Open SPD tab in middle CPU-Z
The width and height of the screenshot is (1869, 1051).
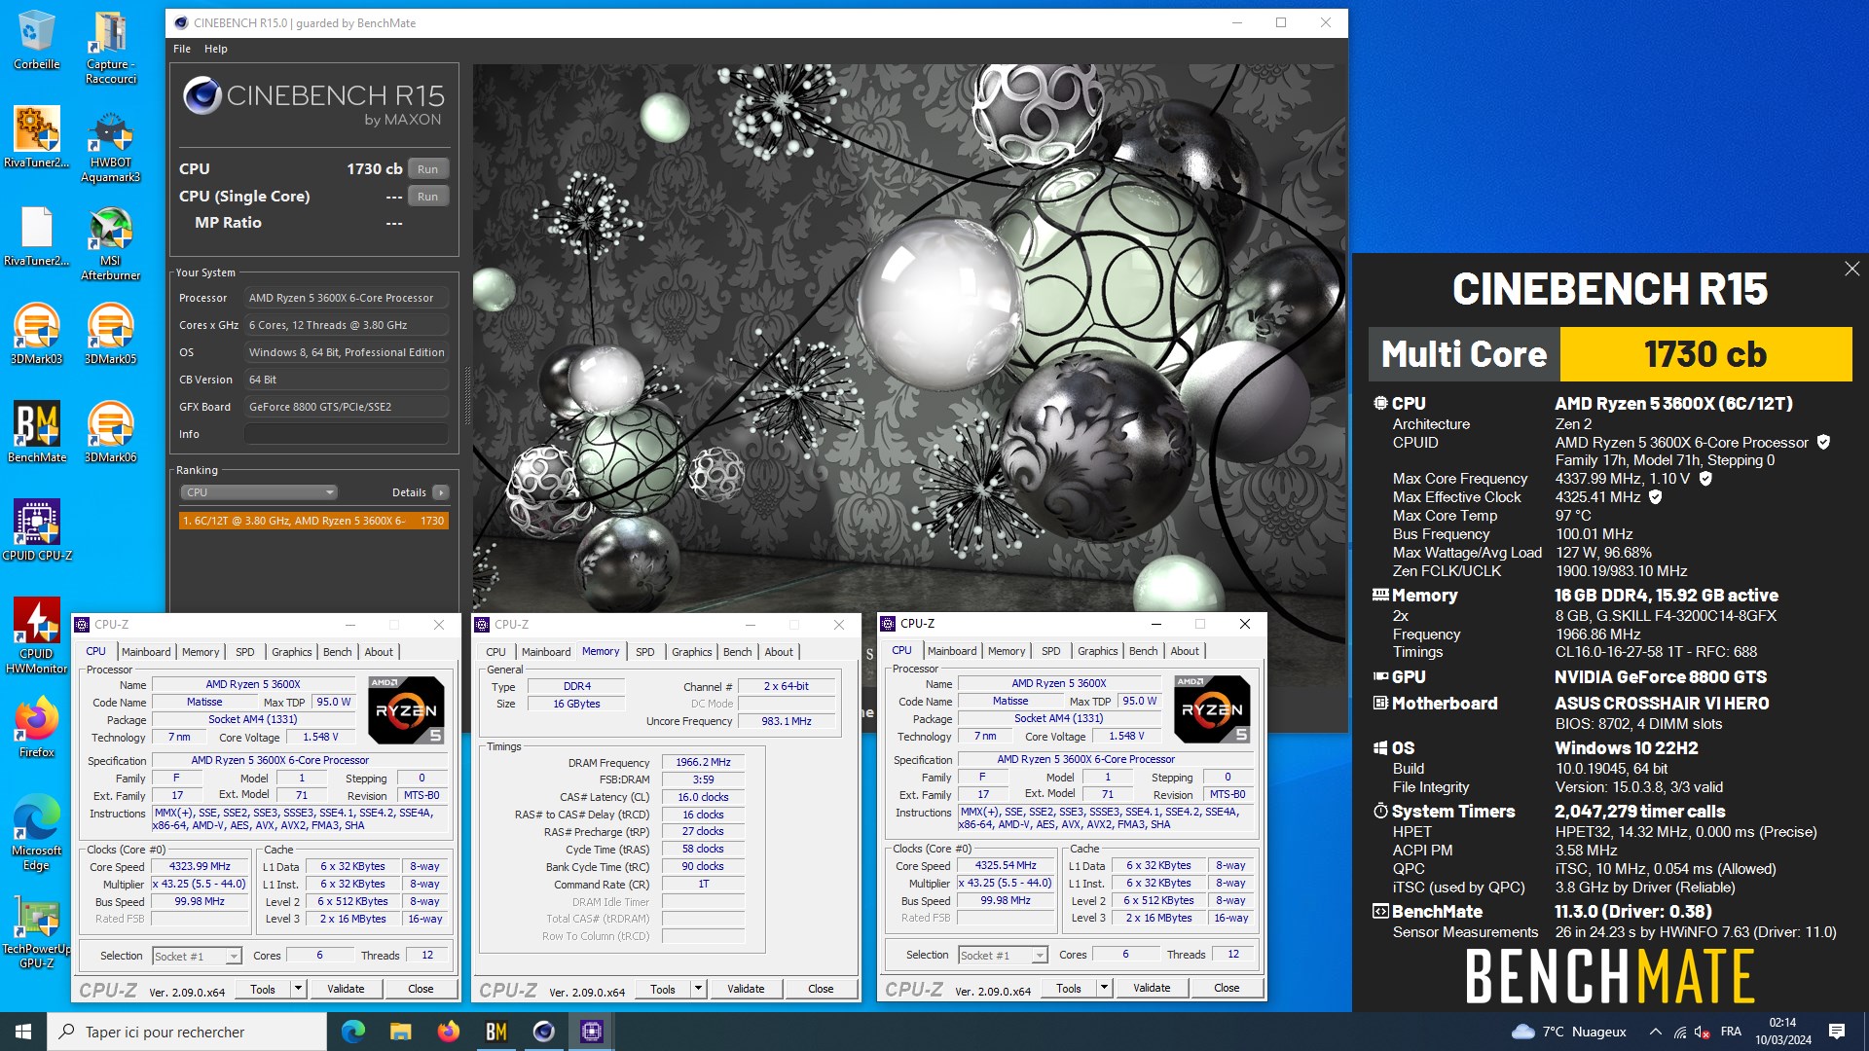click(644, 652)
